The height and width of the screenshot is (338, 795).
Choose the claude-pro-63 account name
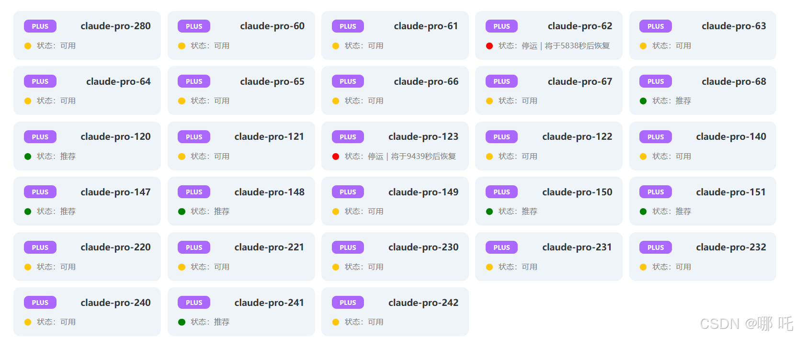point(734,26)
